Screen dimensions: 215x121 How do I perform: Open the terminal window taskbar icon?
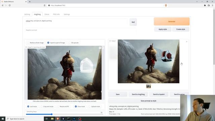tap(69, 119)
